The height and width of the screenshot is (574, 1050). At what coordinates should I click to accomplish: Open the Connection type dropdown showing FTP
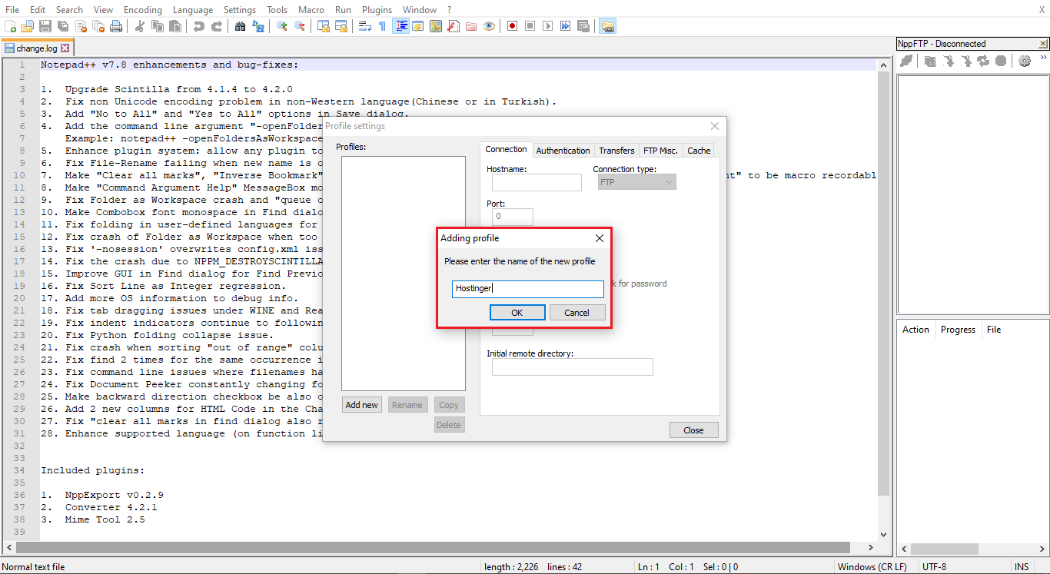[636, 181]
